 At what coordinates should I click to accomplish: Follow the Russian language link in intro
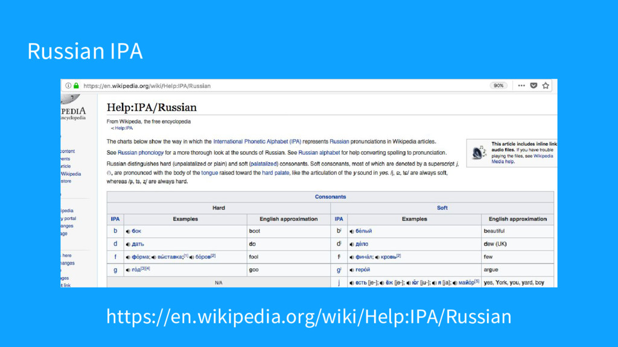tap(339, 142)
